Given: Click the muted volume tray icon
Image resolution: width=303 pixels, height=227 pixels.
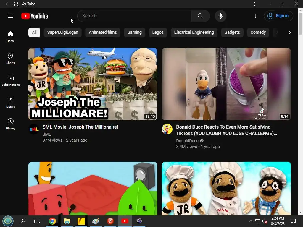Looking at the screenshot, I should pos(265,221).
